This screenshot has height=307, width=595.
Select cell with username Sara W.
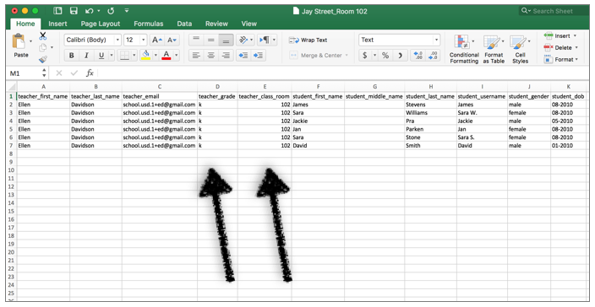(x=483, y=113)
